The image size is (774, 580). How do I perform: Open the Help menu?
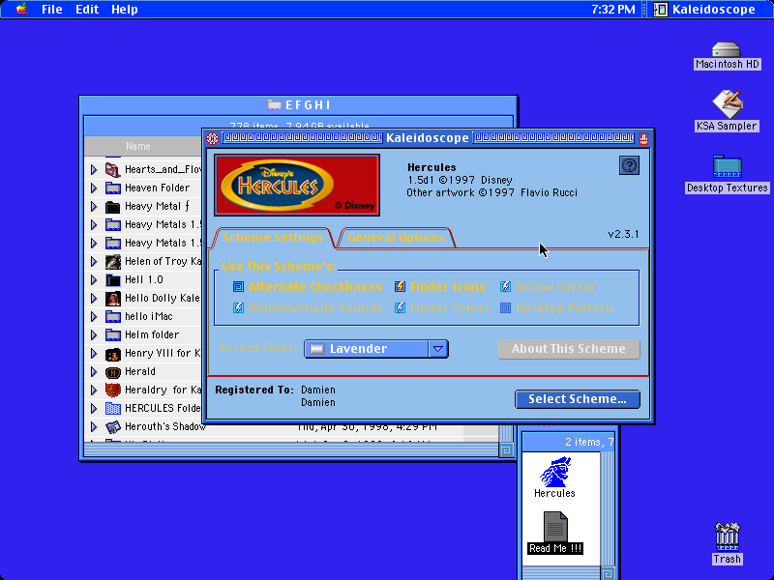click(x=125, y=10)
